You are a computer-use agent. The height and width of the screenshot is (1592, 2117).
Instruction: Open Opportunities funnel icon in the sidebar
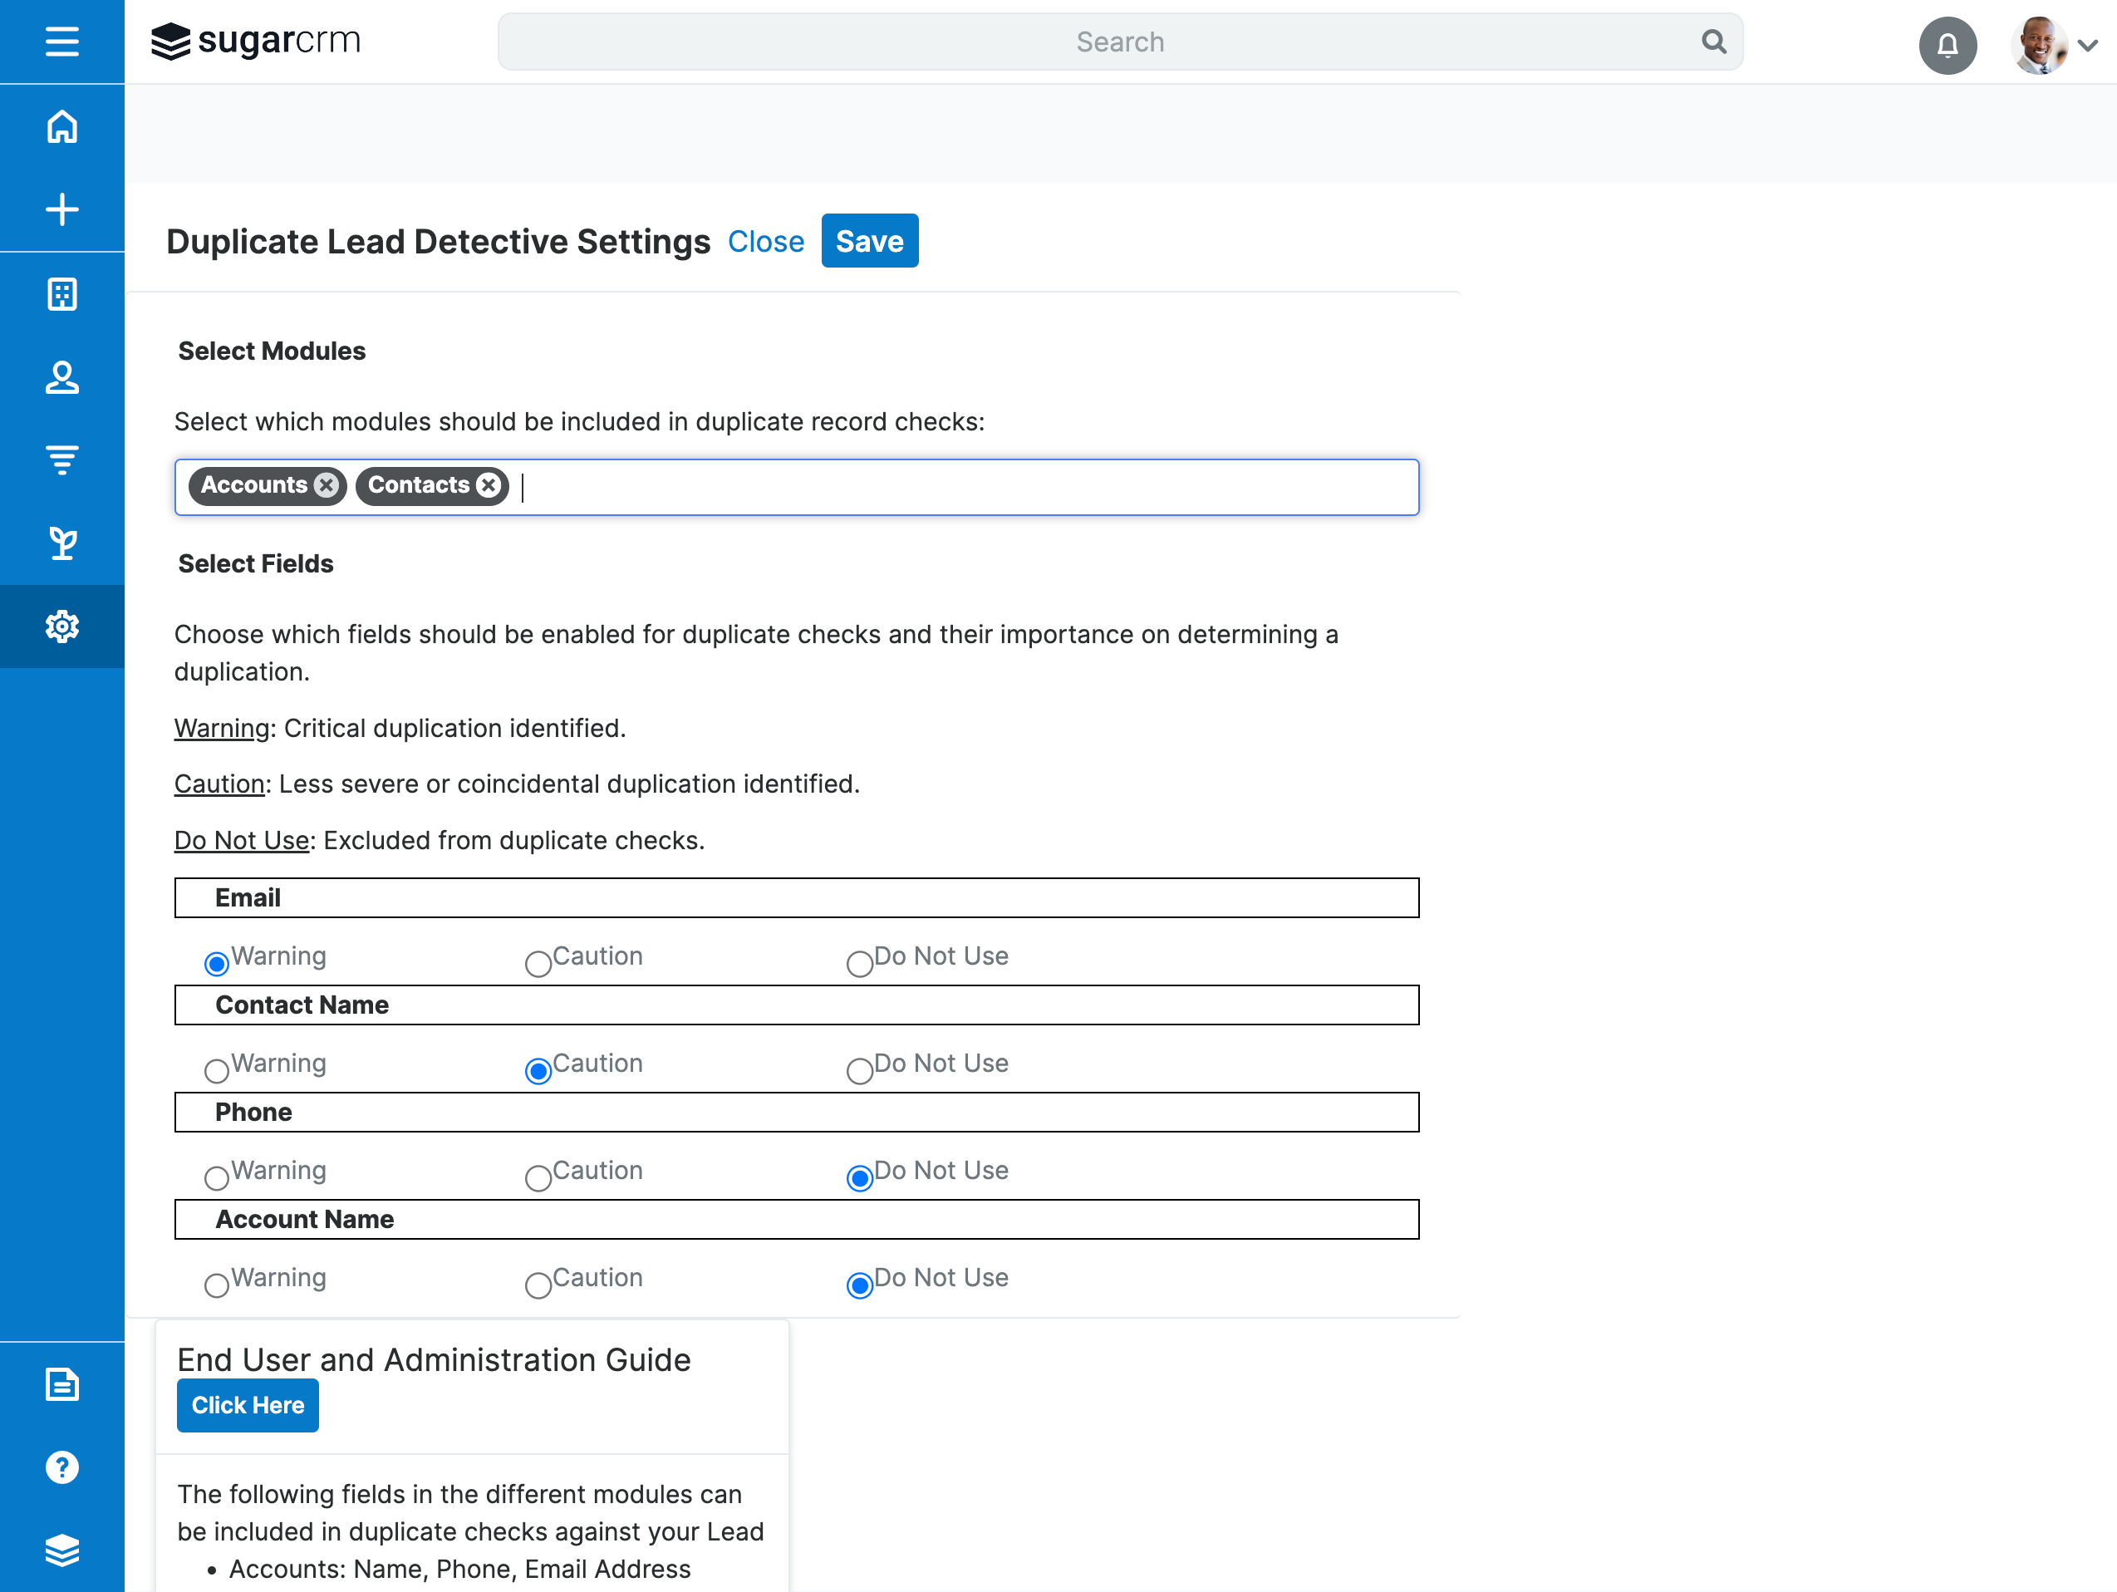click(62, 460)
